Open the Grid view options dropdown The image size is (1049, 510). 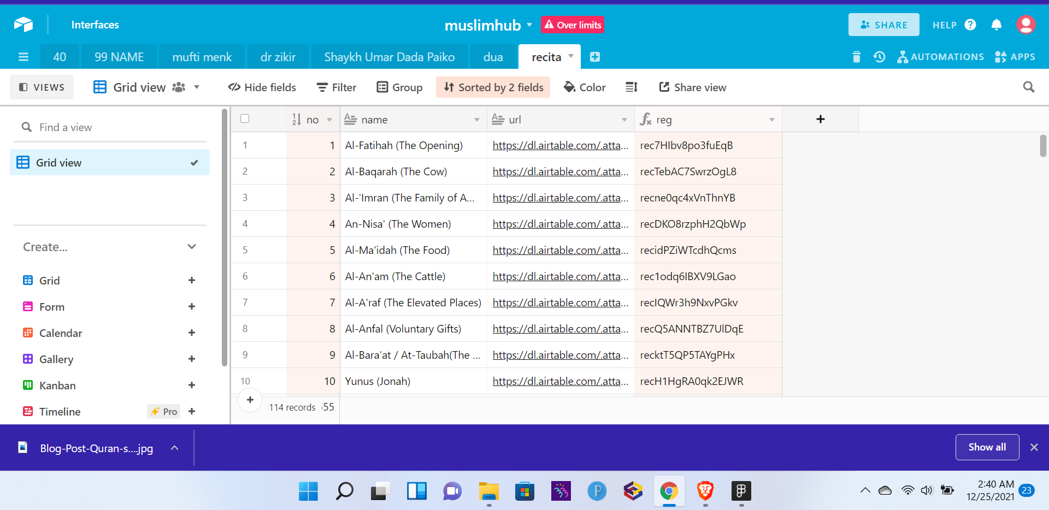[197, 87]
